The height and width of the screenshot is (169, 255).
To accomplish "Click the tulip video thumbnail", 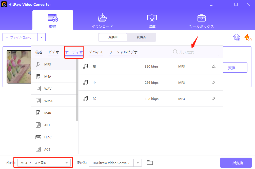I will pyautogui.click(x=19, y=67).
